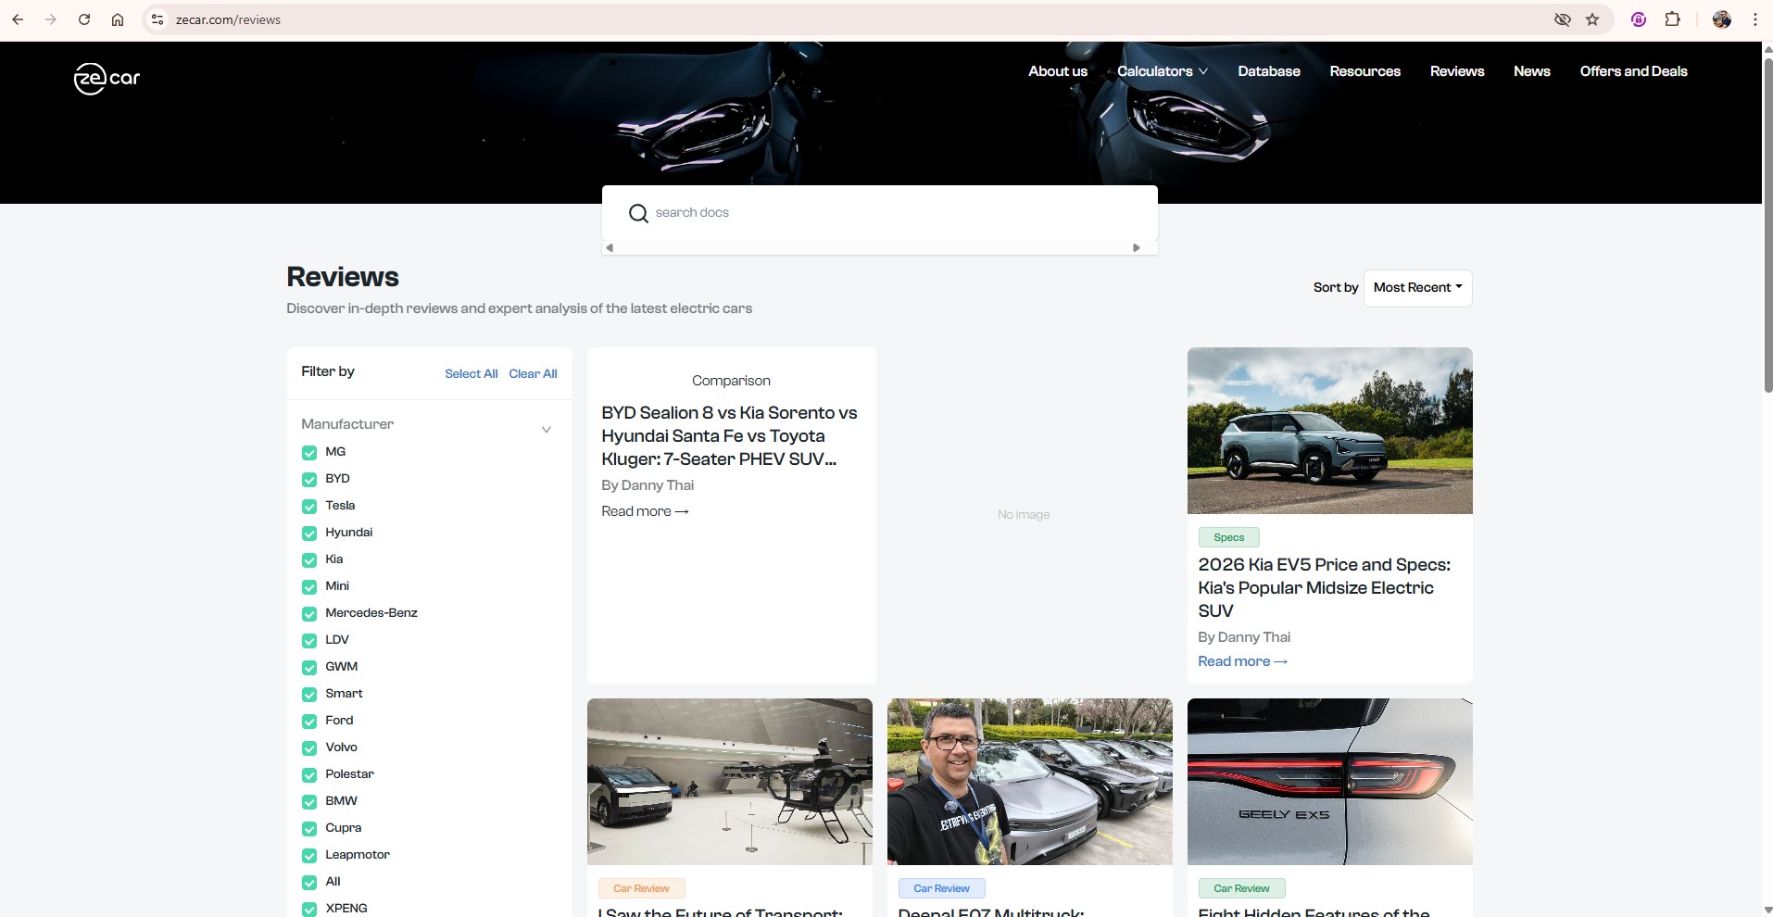
Task: Expand the Calculators menu dropdown
Action: tap(1163, 71)
